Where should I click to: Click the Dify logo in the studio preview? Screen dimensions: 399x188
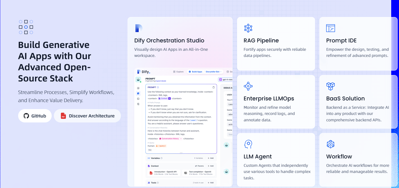coord(144,72)
